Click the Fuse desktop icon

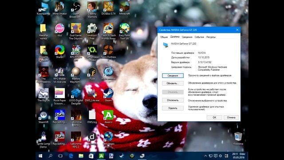[92, 73]
